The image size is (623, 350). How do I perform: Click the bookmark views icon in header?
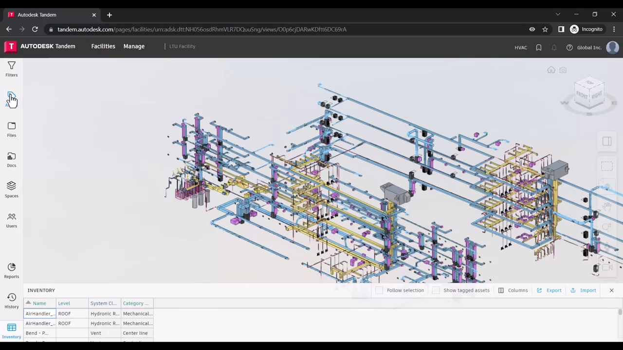click(x=539, y=47)
